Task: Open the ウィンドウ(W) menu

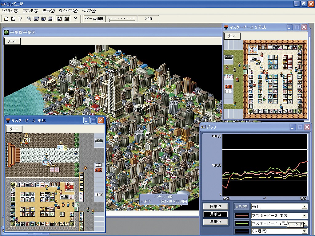Action: tap(68, 10)
